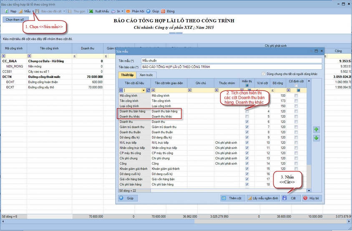The width and height of the screenshot is (352, 231).
Task: Collapse report header using top arrow handle
Action: (176, 33)
